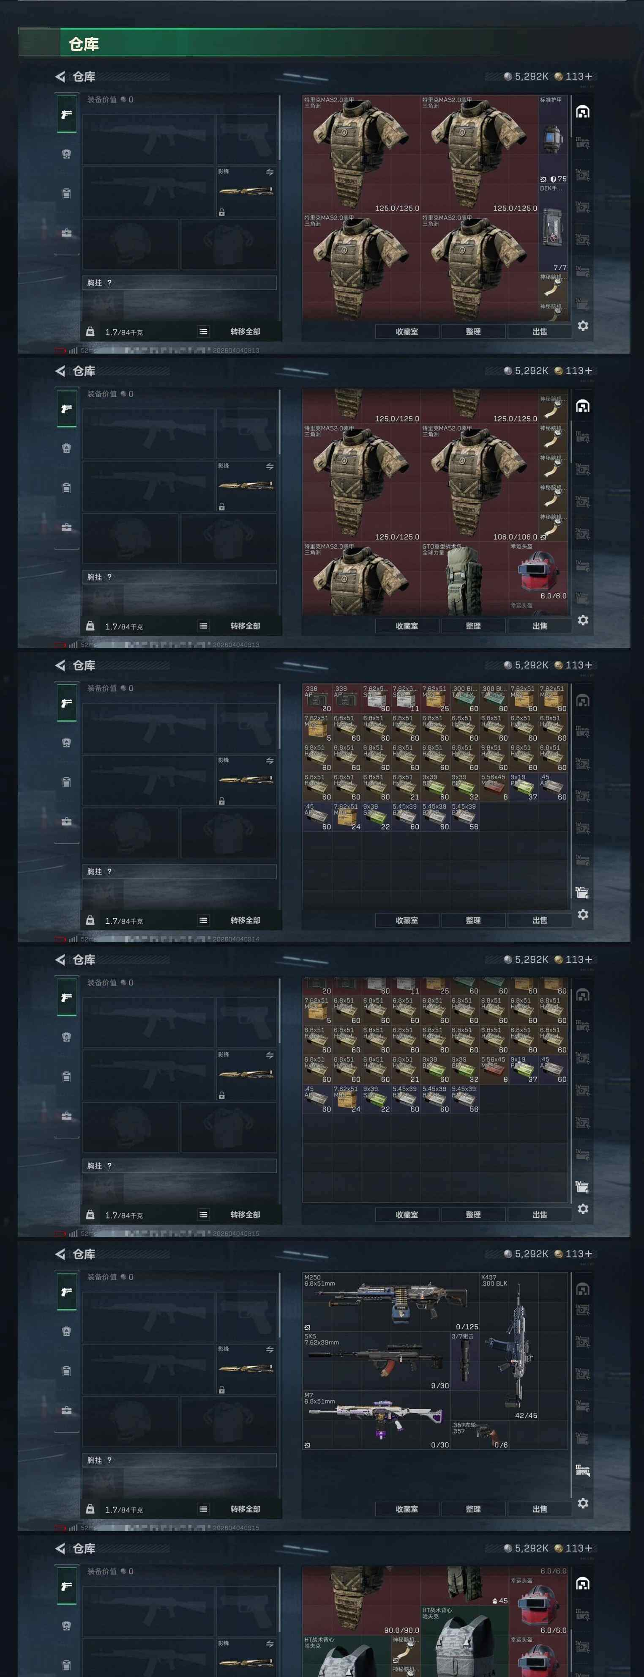Image resolution: width=644 pixels, height=1677 pixels.
Task: Click the 3/7 sniper scope attachment
Action: point(464,1361)
